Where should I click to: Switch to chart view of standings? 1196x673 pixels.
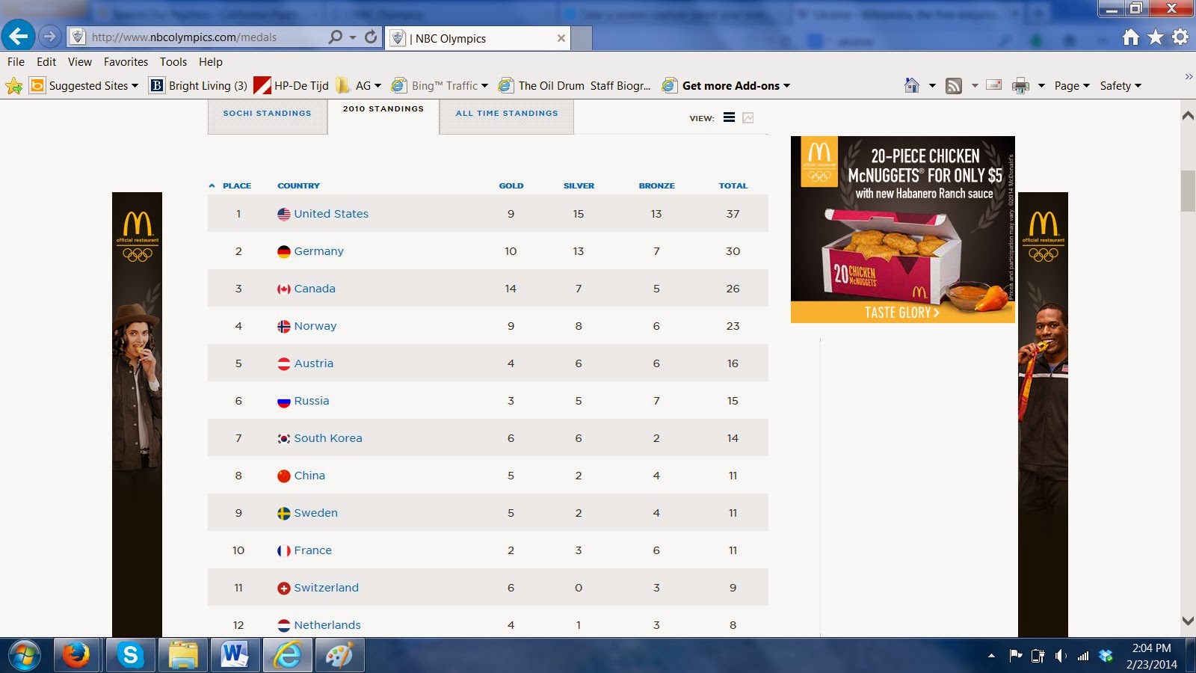(x=748, y=117)
